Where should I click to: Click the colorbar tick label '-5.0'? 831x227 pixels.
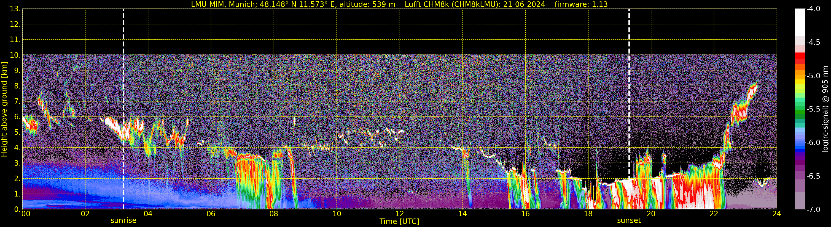tap(813, 76)
